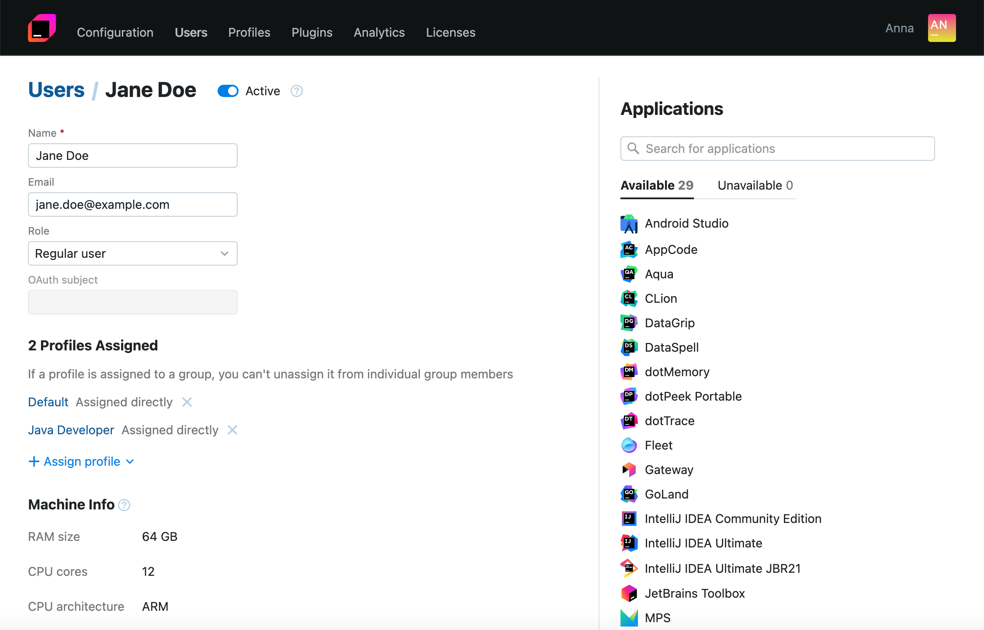984x630 pixels.
Task: Select the dotPeek Portable application name
Action: click(x=693, y=396)
